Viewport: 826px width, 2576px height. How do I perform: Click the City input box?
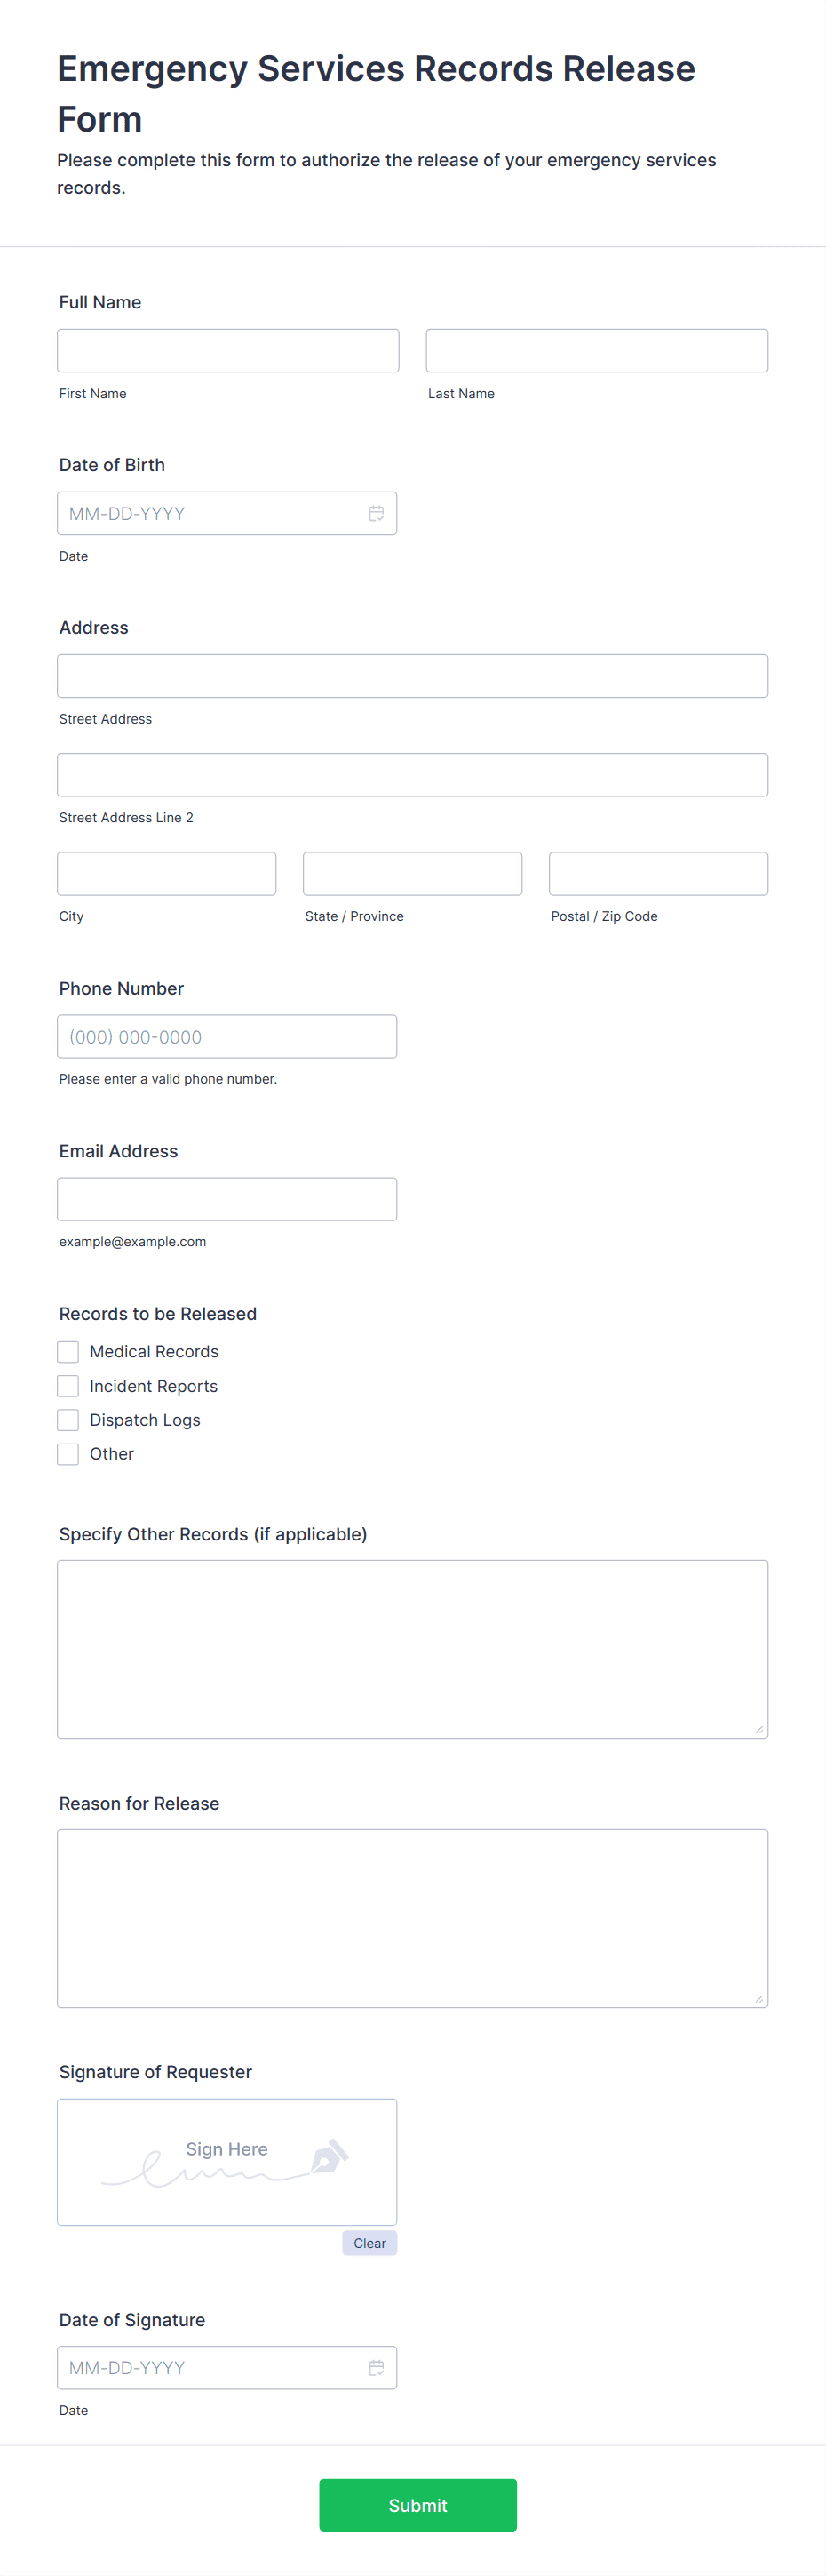tap(167, 874)
